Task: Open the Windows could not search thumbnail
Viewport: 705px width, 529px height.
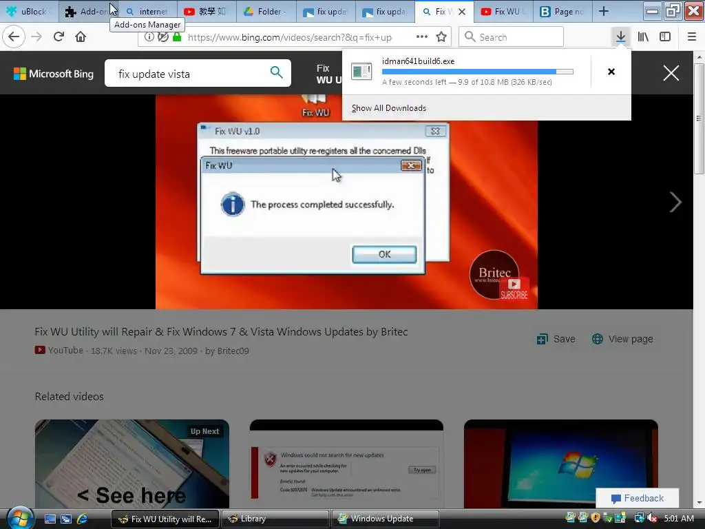Action: [x=347, y=464]
